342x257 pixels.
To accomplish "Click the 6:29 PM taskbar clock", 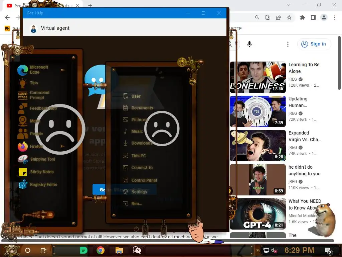I will 299,250.
